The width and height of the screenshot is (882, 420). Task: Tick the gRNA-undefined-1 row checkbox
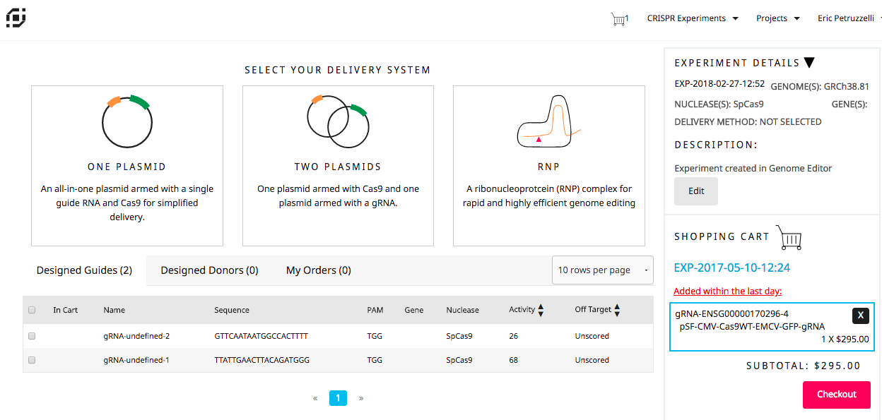click(x=32, y=360)
